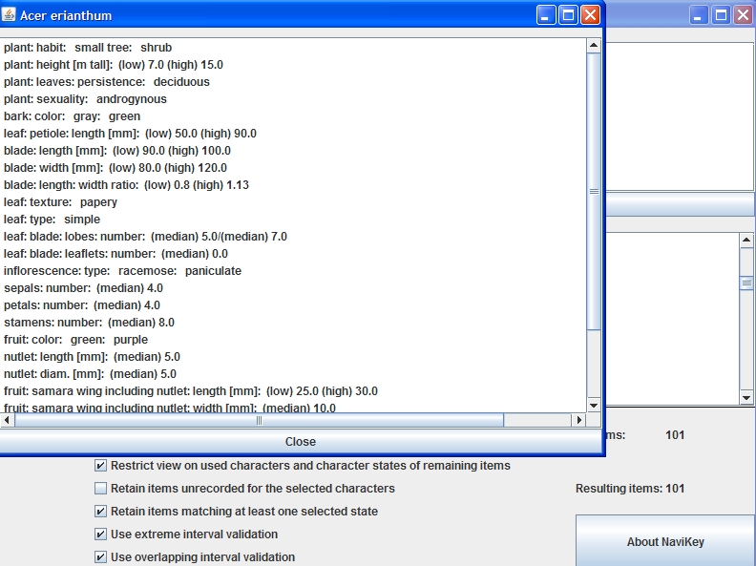Click horizontal scrollbar left arrow in description window
Screen dimensions: 756x566
[x=7, y=420]
